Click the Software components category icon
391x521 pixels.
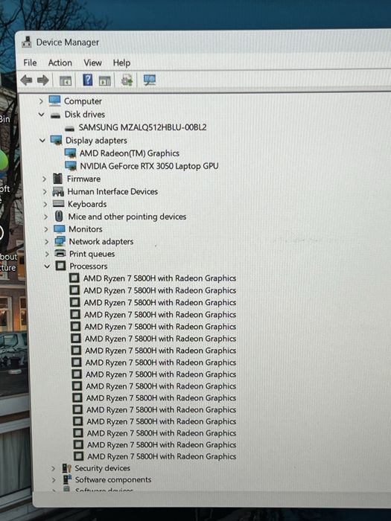click(x=68, y=479)
